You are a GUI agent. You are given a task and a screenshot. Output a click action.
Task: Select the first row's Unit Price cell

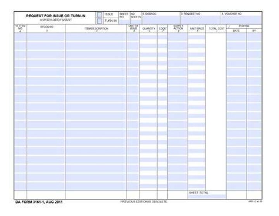(x=197, y=37)
